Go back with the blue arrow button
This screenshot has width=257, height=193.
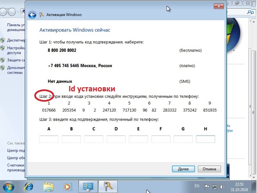[x=32, y=15]
